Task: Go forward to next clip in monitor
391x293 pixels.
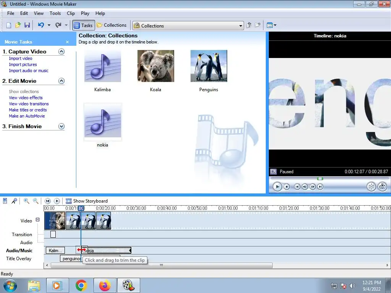Action: point(320,187)
